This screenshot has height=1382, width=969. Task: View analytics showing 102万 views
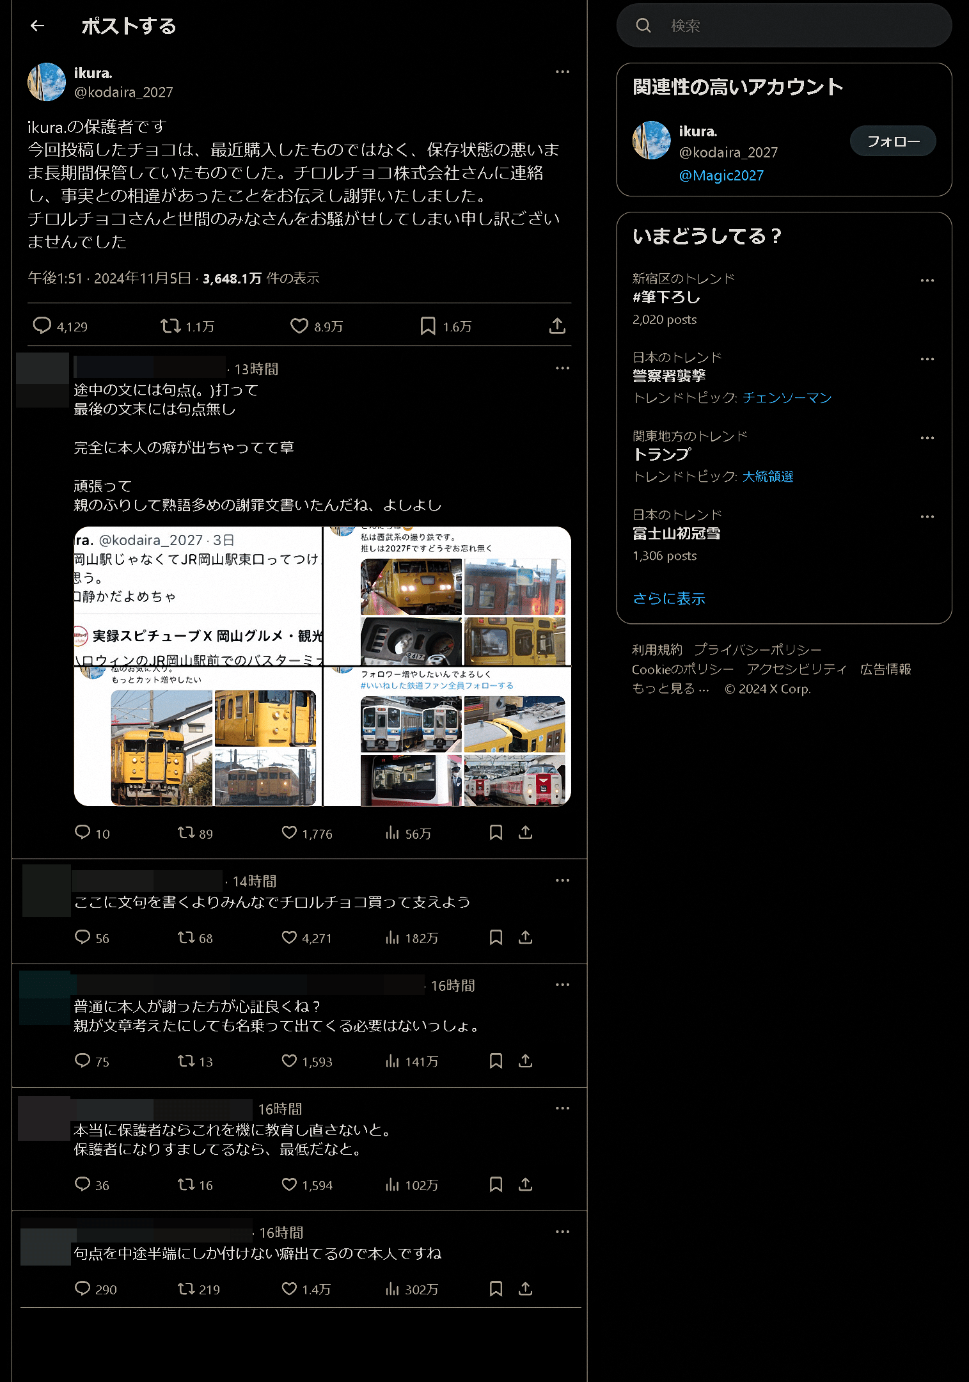pos(392,1184)
